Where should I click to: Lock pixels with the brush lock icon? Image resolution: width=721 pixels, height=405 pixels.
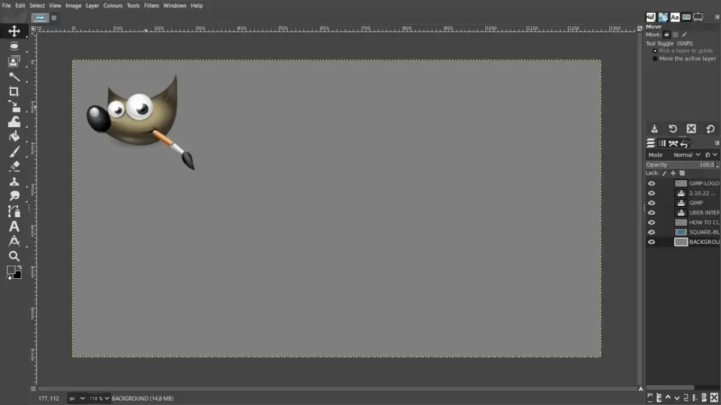tap(665, 173)
